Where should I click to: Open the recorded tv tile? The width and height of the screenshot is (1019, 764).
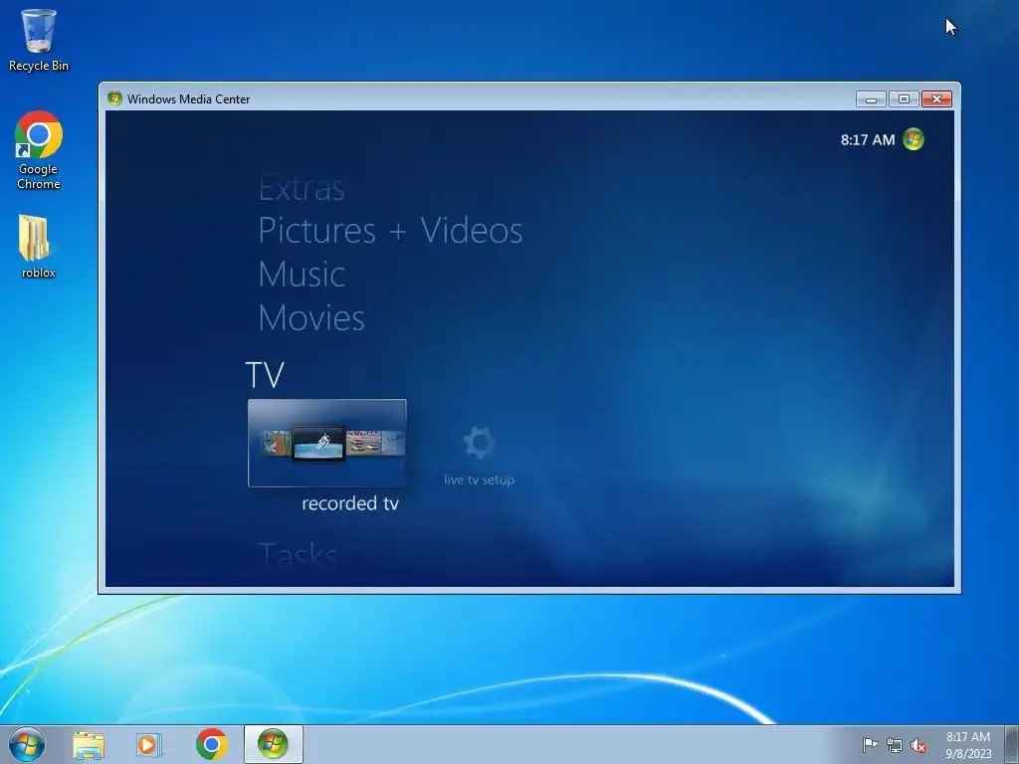click(326, 443)
